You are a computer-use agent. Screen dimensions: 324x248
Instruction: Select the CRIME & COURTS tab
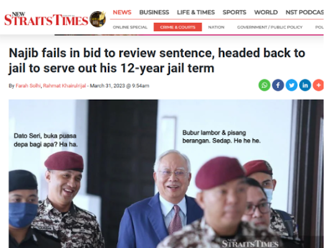click(x=178, y=27)
